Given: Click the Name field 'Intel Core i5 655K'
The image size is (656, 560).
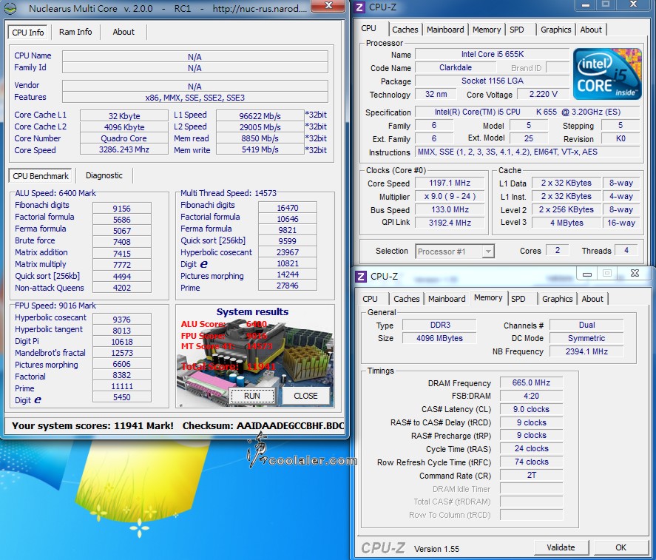Looking at the screenshot, I should [493, 55].
